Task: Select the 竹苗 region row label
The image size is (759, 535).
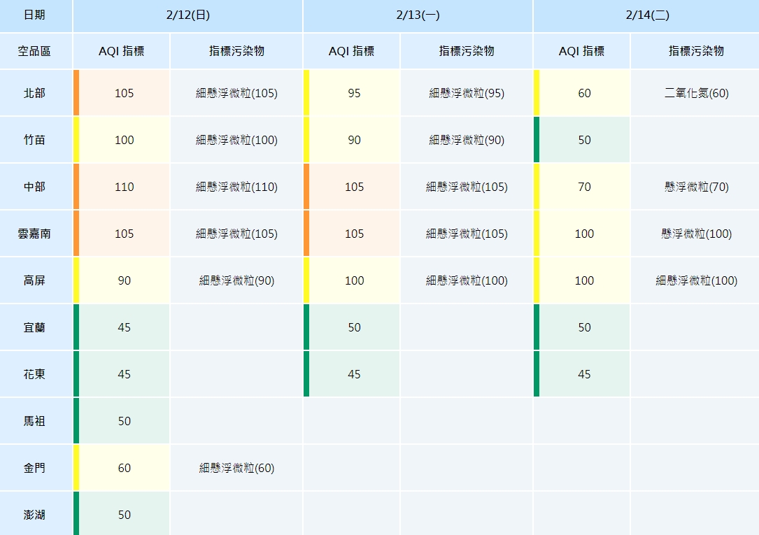Action: click(x=35, y=140)
